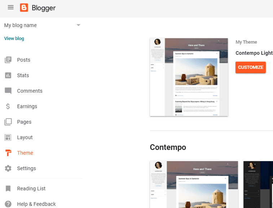Click the Layout grid icon
Screen dimensions: 273x208
pos(8,137)
